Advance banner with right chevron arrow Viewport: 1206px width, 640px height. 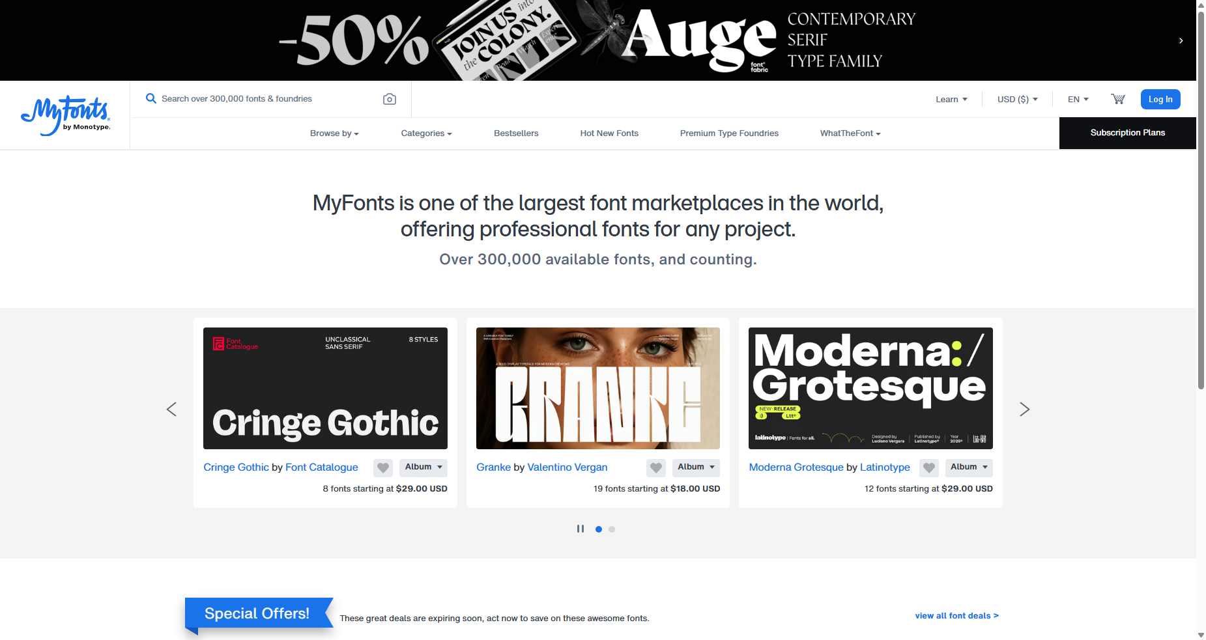coord(1181,40)
